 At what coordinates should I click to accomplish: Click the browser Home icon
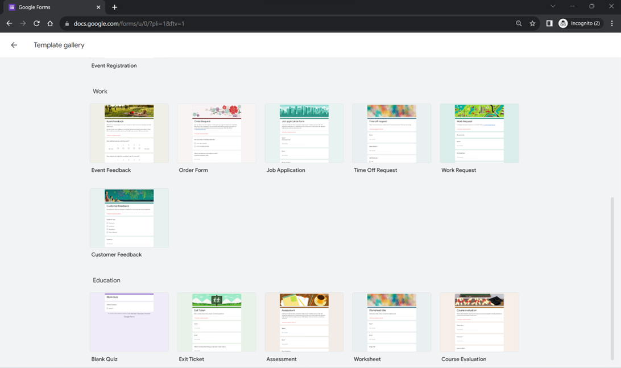click(50, 23)
